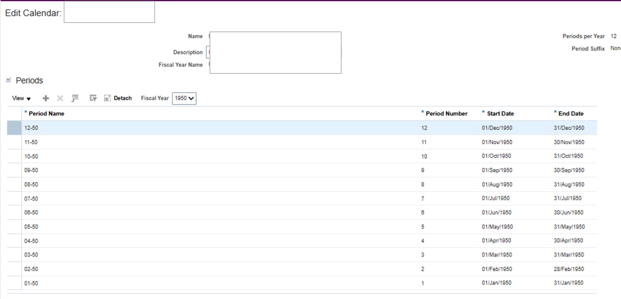Click period number 8 cell
Viewport: 621px width, 299px height.
[x=423, y=184]
